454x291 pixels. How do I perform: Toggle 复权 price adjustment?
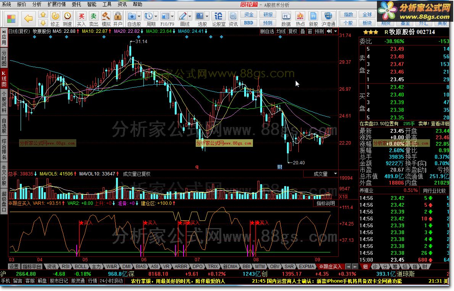pos(293,31)
